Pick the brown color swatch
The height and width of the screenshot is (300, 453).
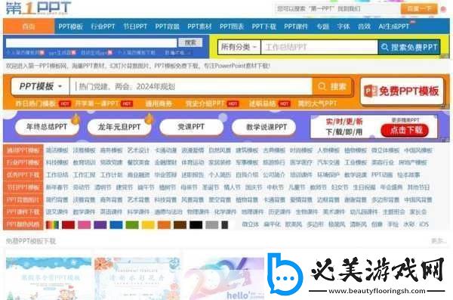pyautogui.click(x=180, y=224)
